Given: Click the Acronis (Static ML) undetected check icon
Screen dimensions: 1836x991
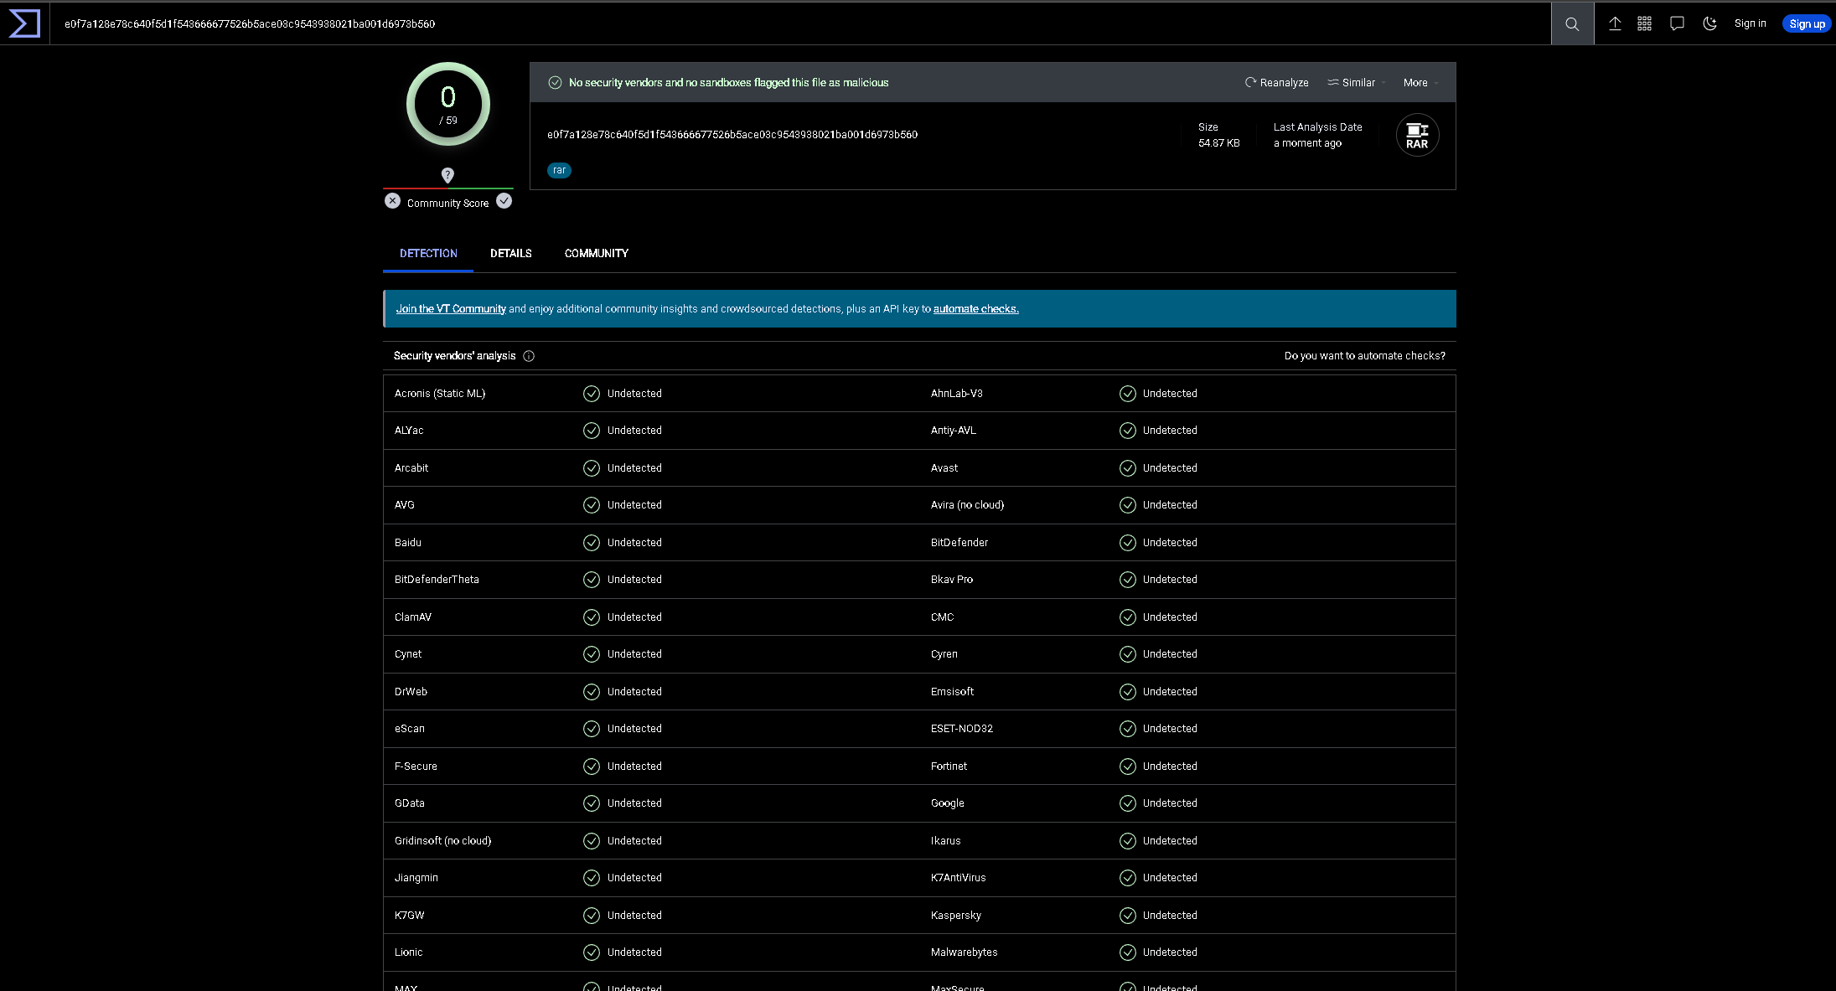Looking at the screenshot, I should pyautogui.click(x=592, y=394).
